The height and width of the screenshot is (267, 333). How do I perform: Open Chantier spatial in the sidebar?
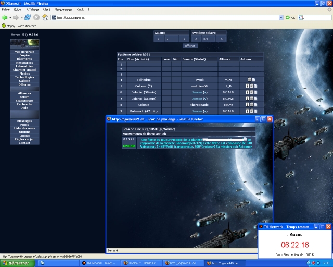pyautogui.click(x=24, y=70)
